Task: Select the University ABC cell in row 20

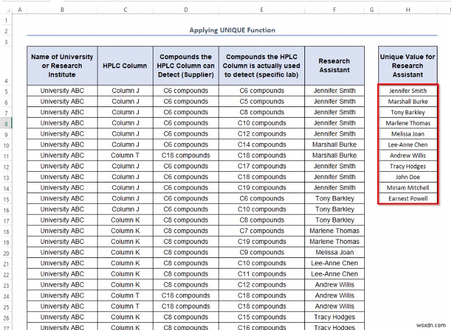Action: click(x=61, y=252)
